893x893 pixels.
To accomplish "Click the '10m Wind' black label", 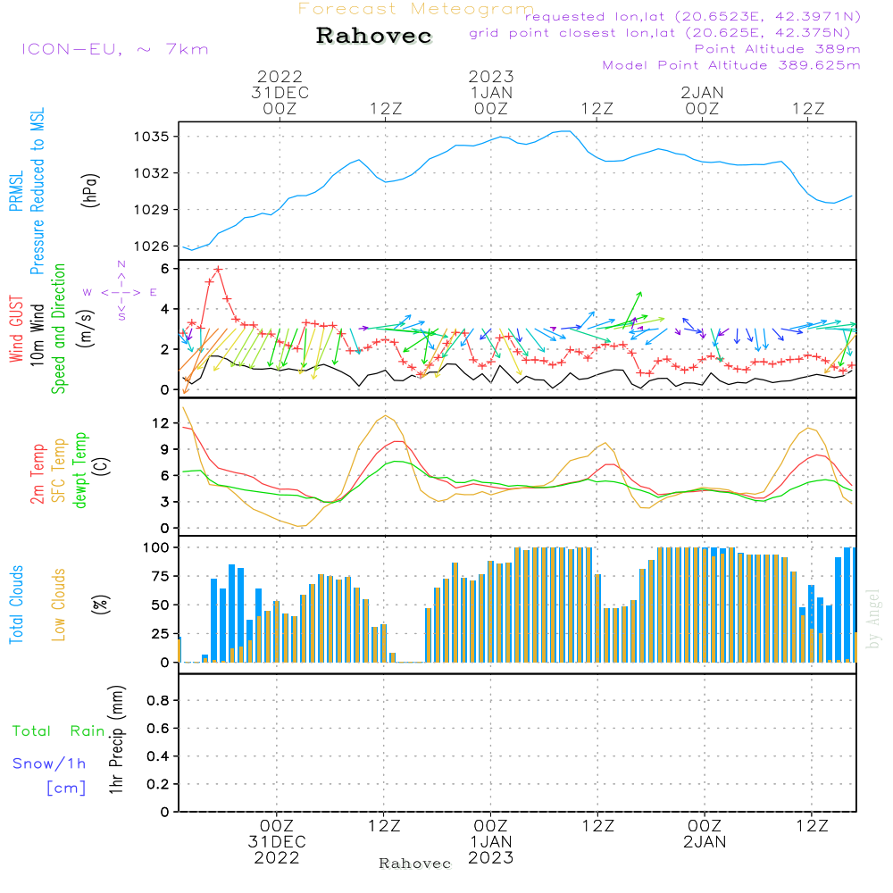I will [37, 335].
